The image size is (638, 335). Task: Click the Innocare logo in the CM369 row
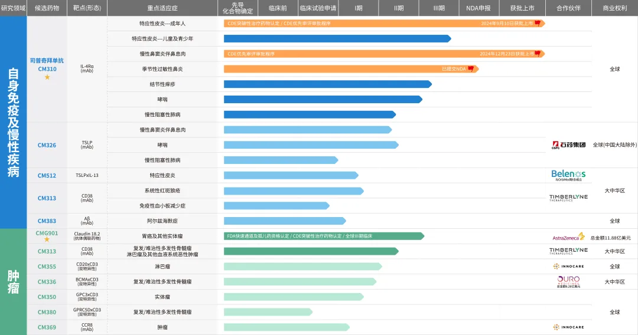click(x=568, y=327)
